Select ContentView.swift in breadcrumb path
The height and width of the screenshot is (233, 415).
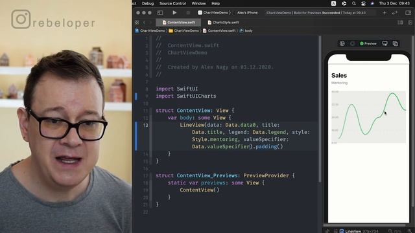(x=219, y=30)
